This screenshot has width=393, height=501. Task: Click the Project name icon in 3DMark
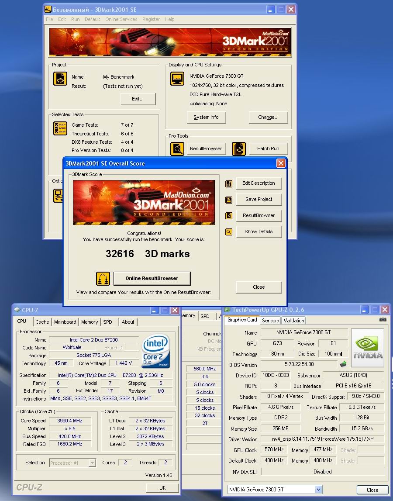click(x=60, y=79)
